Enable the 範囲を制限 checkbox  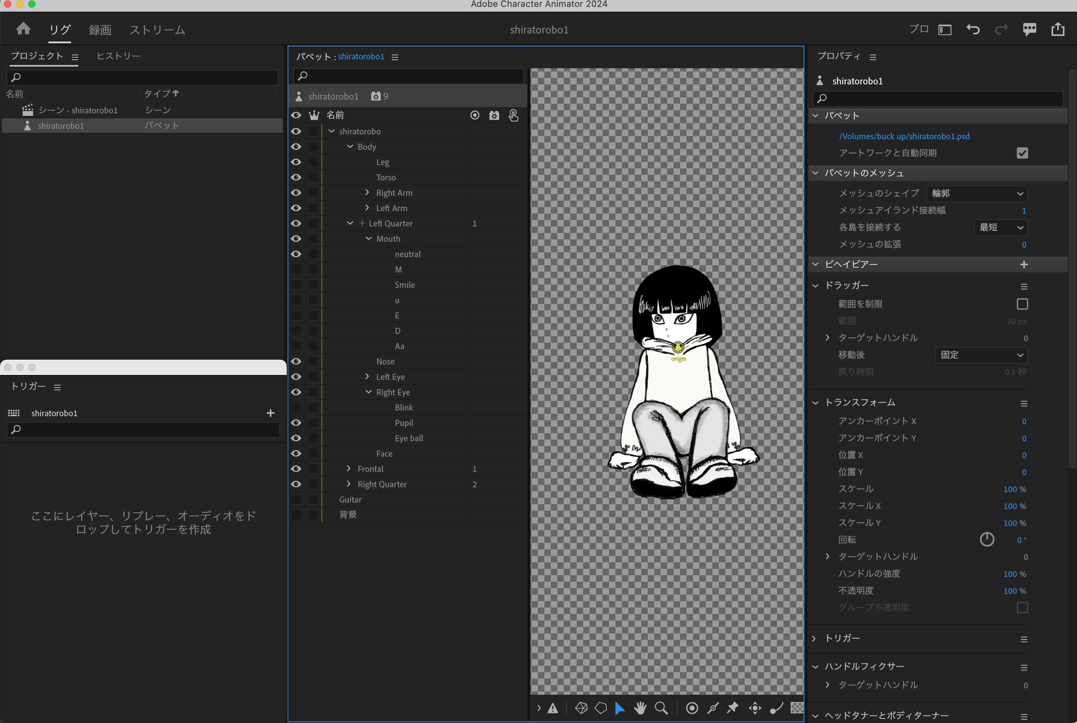pos(1022,304)
